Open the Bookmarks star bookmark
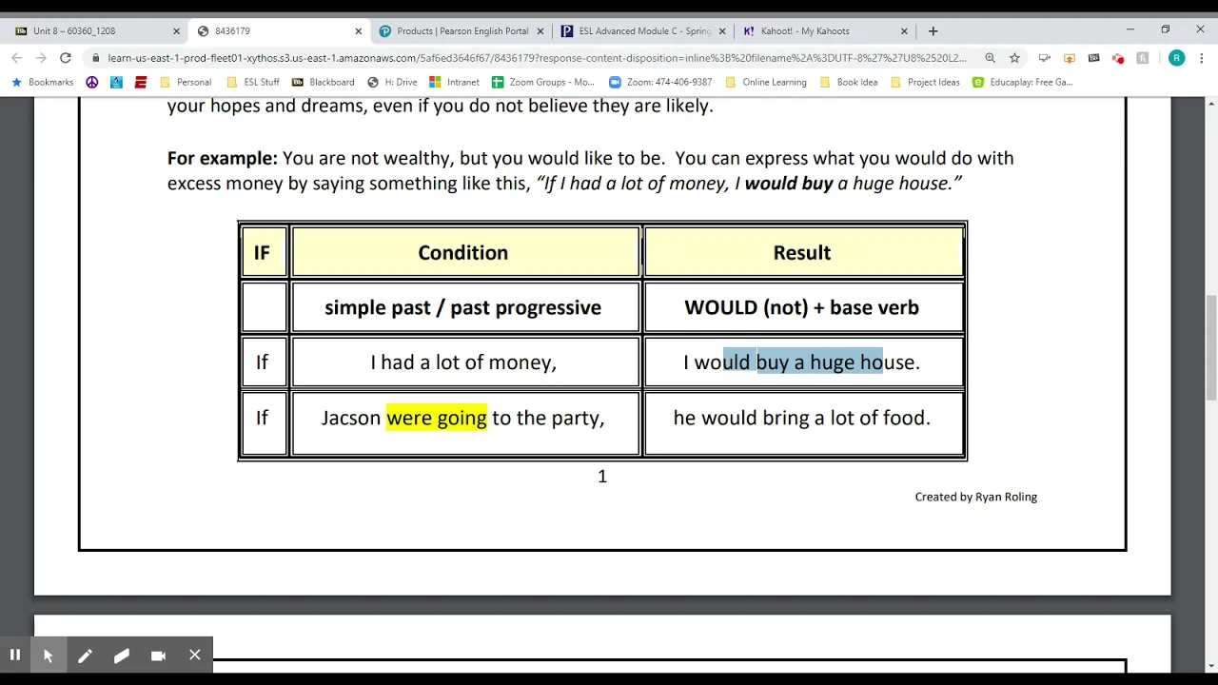Image resolution: width=1218 pixels, height=685 pixels. [x=42, y=83]
